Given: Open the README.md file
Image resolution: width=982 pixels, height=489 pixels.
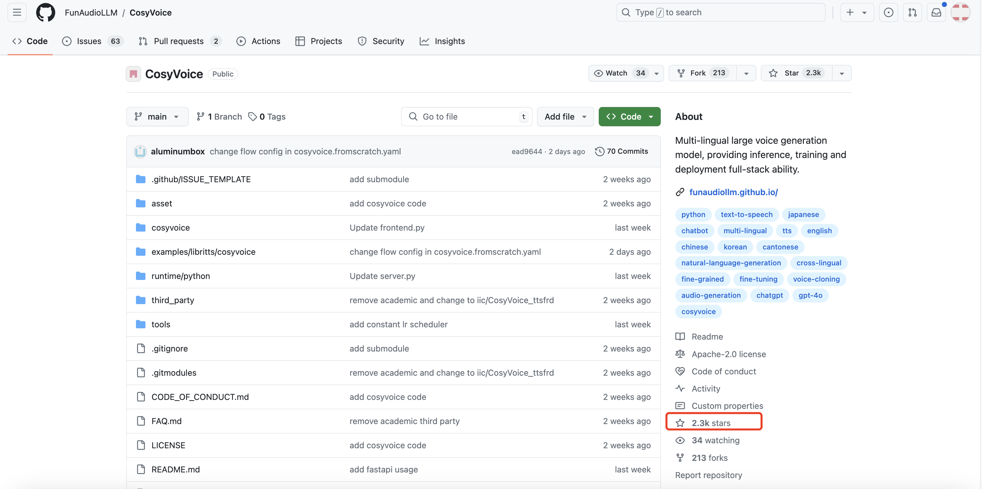Looking at the screenshot, I should pyautogui.click(x=175, y=469).
